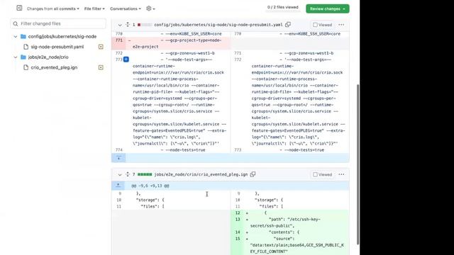The image size is (454, 255).
Task: Select deleted line number 771
Action: pos(119,40)
